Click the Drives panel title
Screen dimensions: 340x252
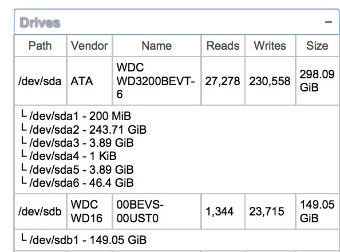pyautogui.click(x=40, y=22)
